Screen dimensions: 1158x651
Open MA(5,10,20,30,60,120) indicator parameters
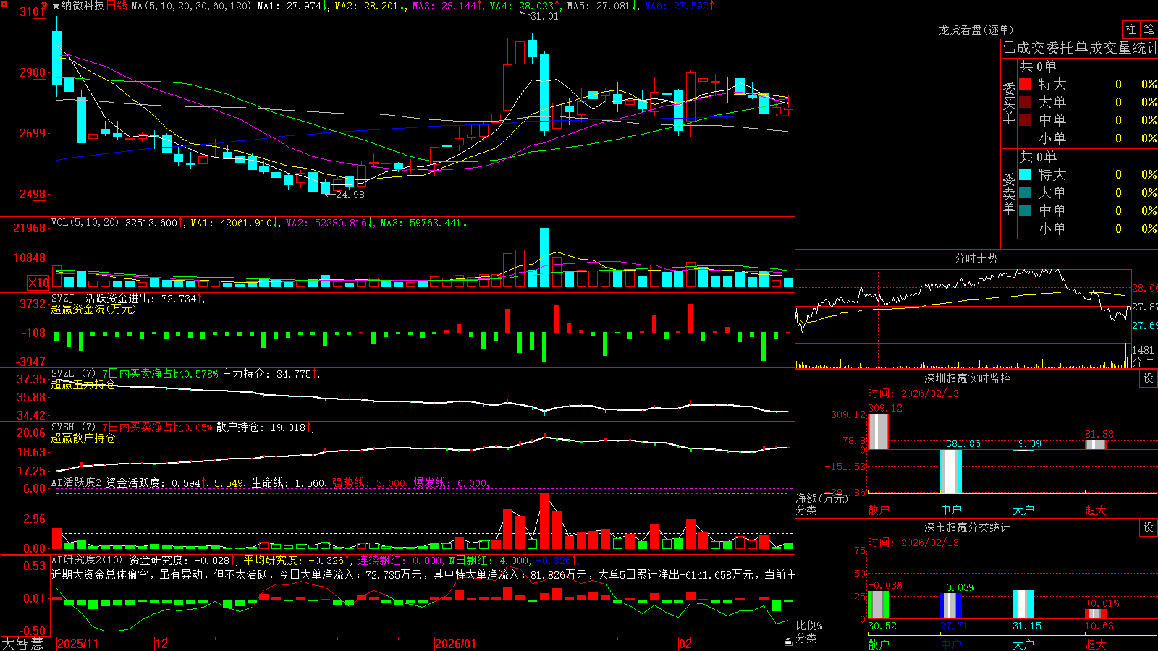tap(191, 6)
